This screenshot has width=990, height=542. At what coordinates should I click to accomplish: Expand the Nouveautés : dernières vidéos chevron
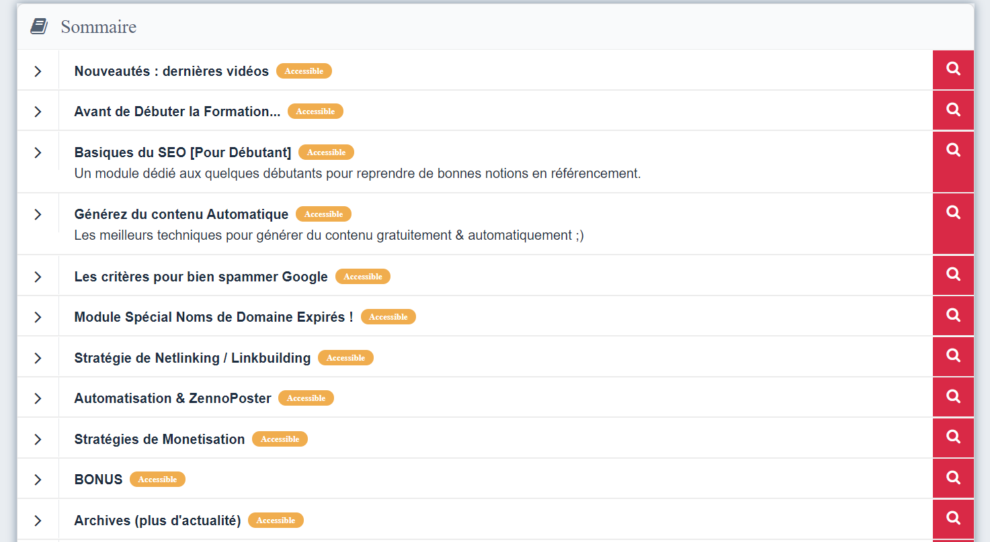click(x=38, y=71)
